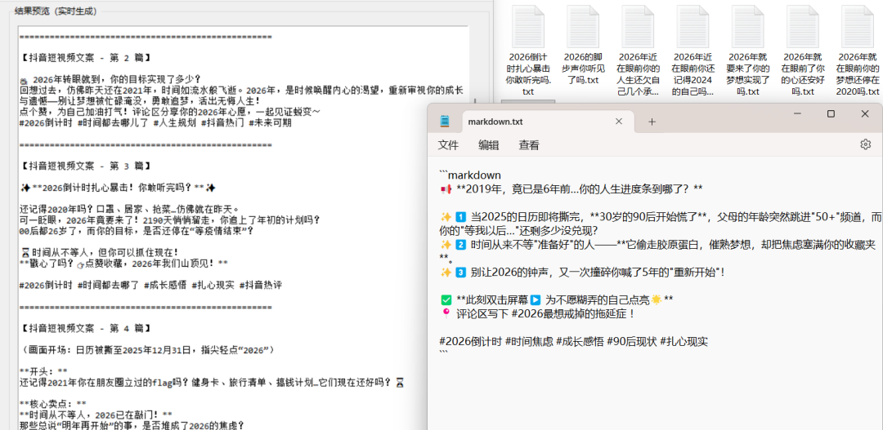Maximize the Notepad window
Screen dimensions: 883x430
(x=831, y=114)
